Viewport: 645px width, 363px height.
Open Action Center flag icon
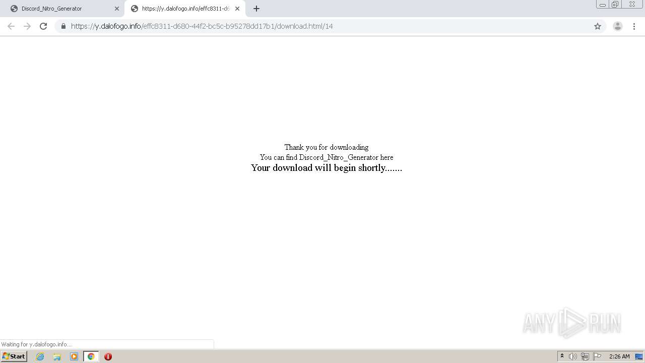[597, 356]
